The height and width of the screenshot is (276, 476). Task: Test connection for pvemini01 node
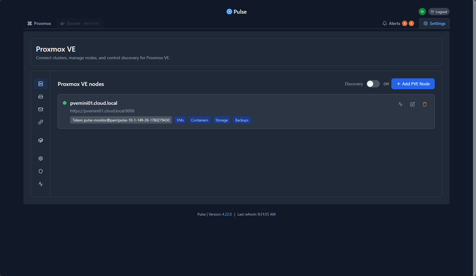point(400,104)
